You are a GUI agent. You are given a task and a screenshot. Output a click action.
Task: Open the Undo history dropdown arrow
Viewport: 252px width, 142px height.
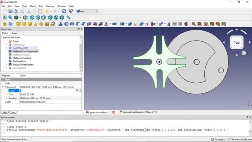(51, 11)
